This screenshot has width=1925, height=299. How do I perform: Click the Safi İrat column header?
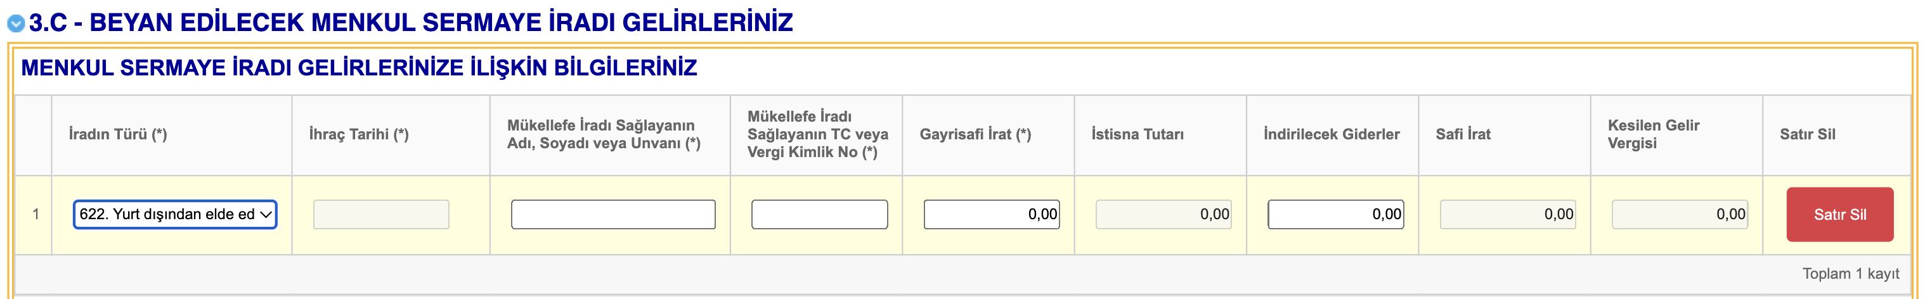tap(1463, 134)
